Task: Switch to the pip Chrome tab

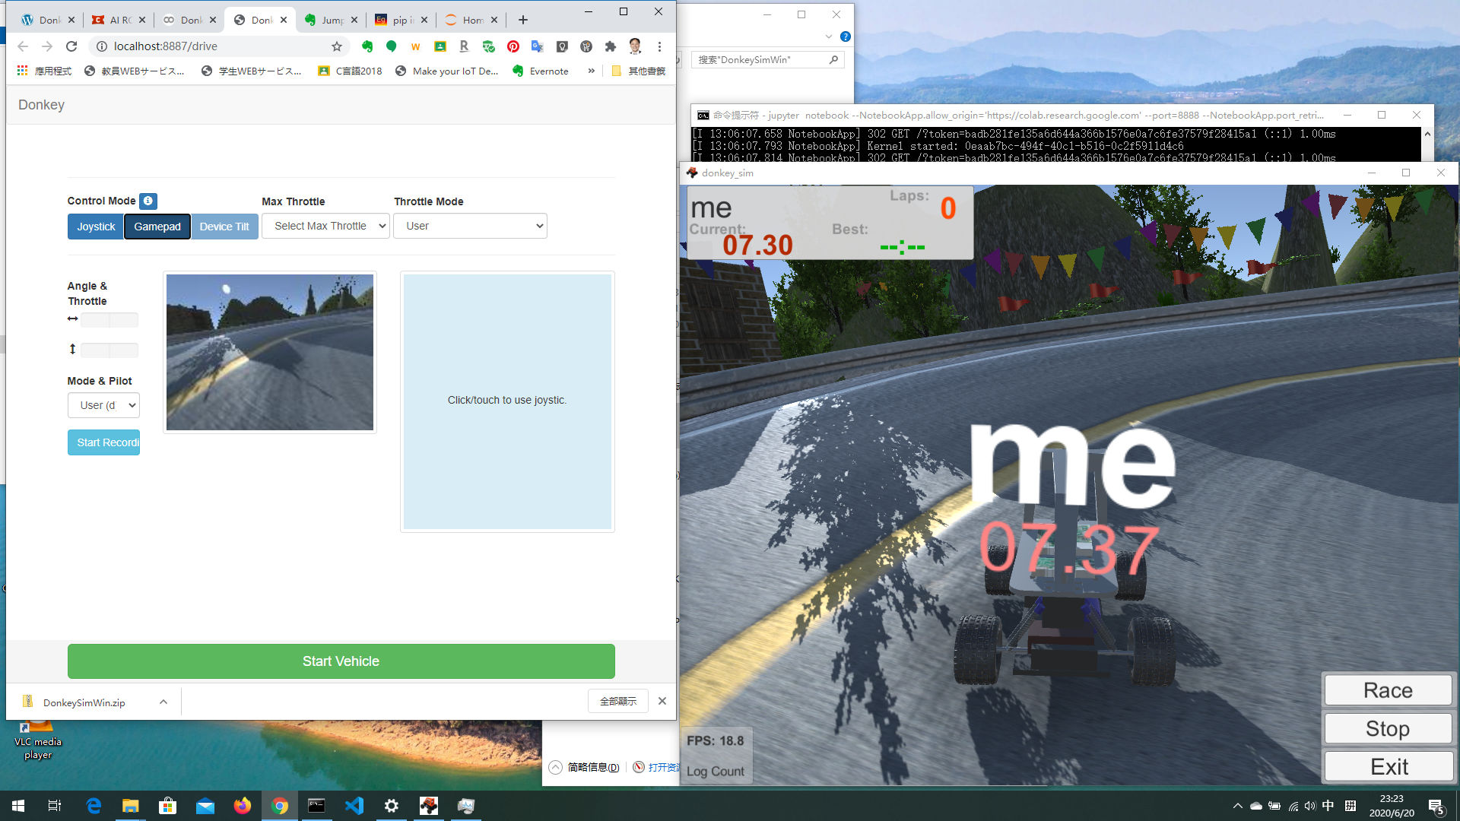Action: click(x=401, y=20)
